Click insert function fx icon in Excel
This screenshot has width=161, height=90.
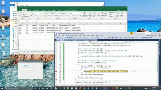click(x=36, y=21)
